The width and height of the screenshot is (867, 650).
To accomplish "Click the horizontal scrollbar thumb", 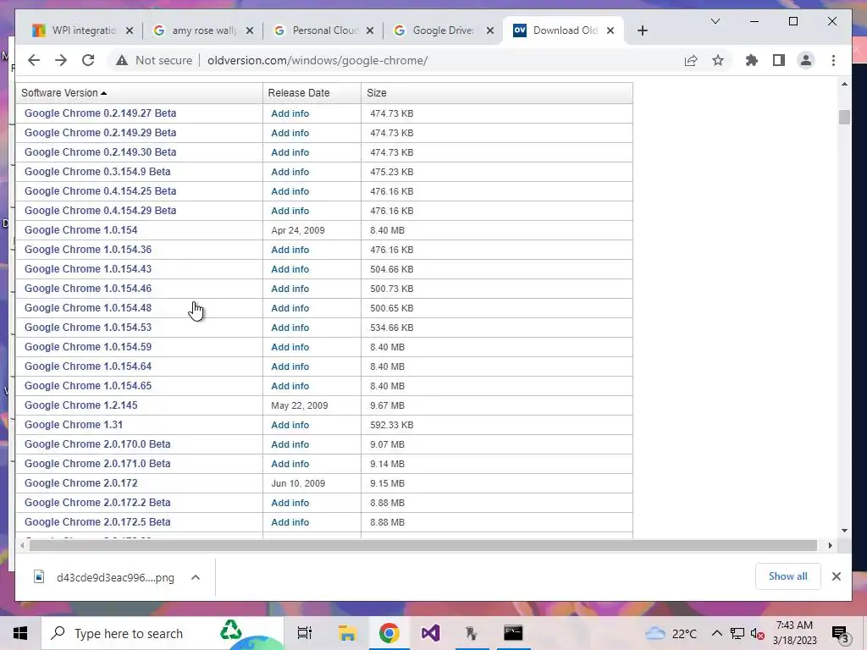I will pyautogui.click(x=423, y=546).
